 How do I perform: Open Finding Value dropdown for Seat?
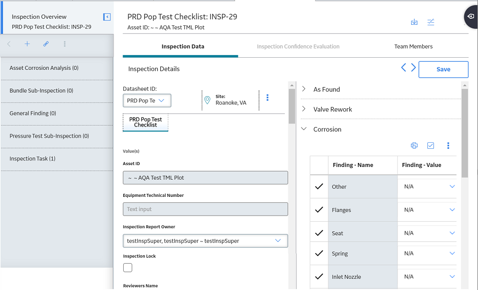452,233
